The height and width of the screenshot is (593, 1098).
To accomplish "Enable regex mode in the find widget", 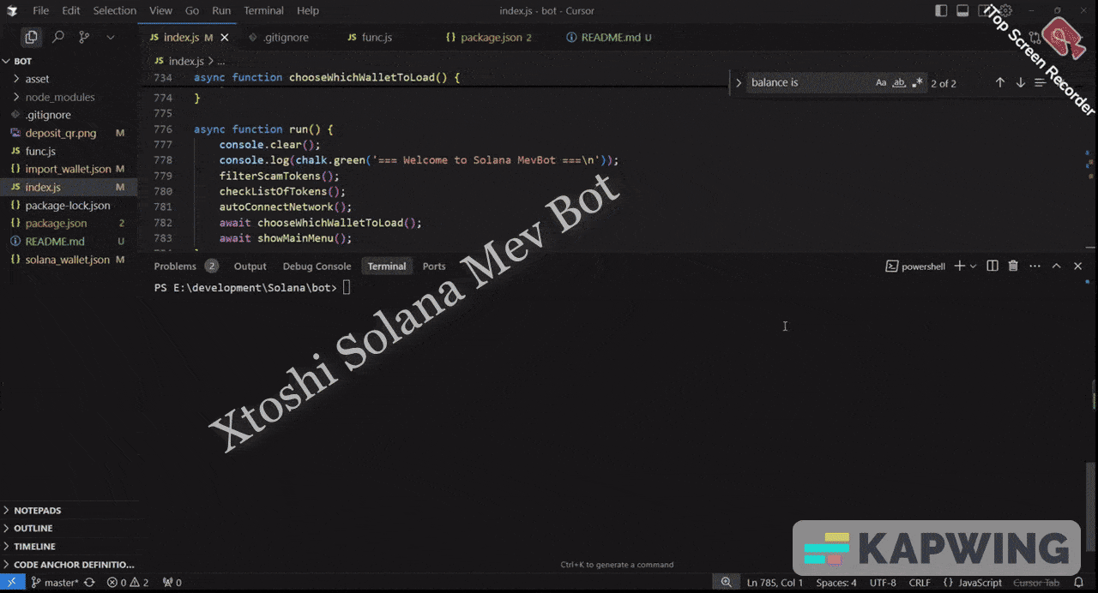I will point(917,82).
